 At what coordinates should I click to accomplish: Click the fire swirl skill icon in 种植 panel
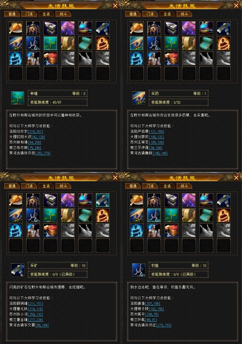click(x=103, y=43)
